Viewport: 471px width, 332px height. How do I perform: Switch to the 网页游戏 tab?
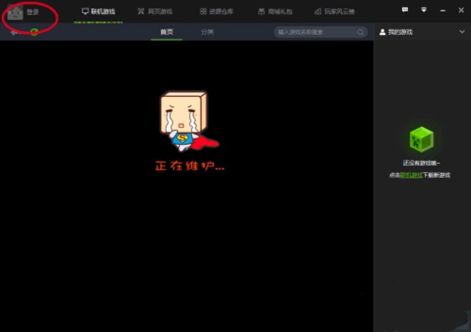(x=155, y=11)
